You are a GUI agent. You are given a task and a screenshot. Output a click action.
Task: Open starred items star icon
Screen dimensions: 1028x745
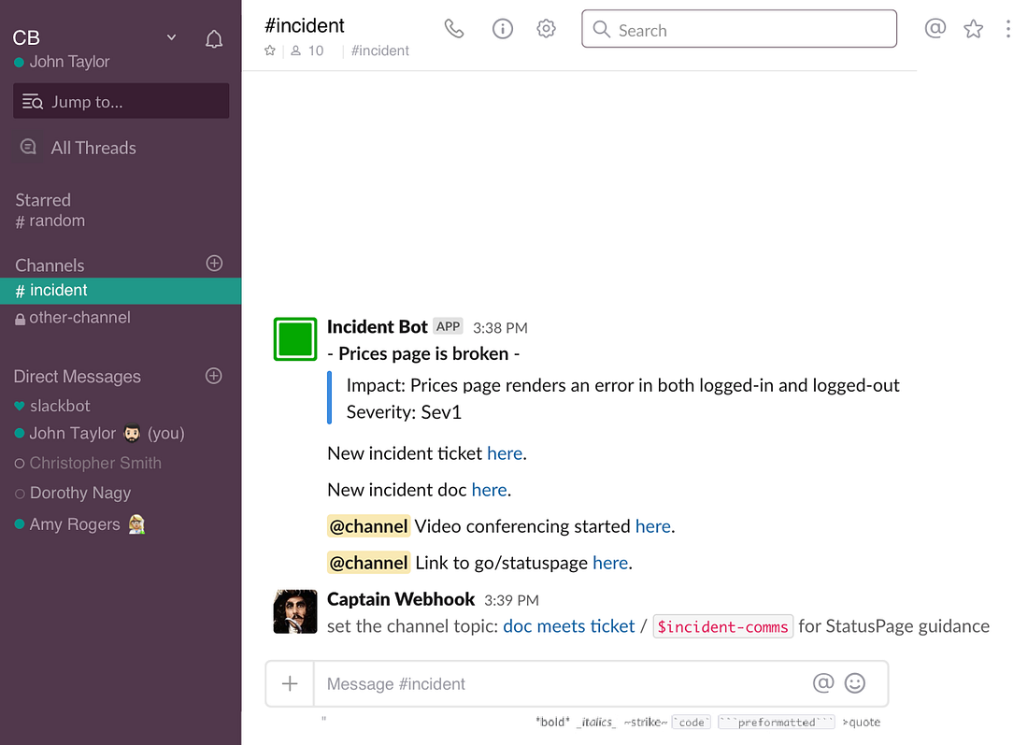tap(974, 29)
